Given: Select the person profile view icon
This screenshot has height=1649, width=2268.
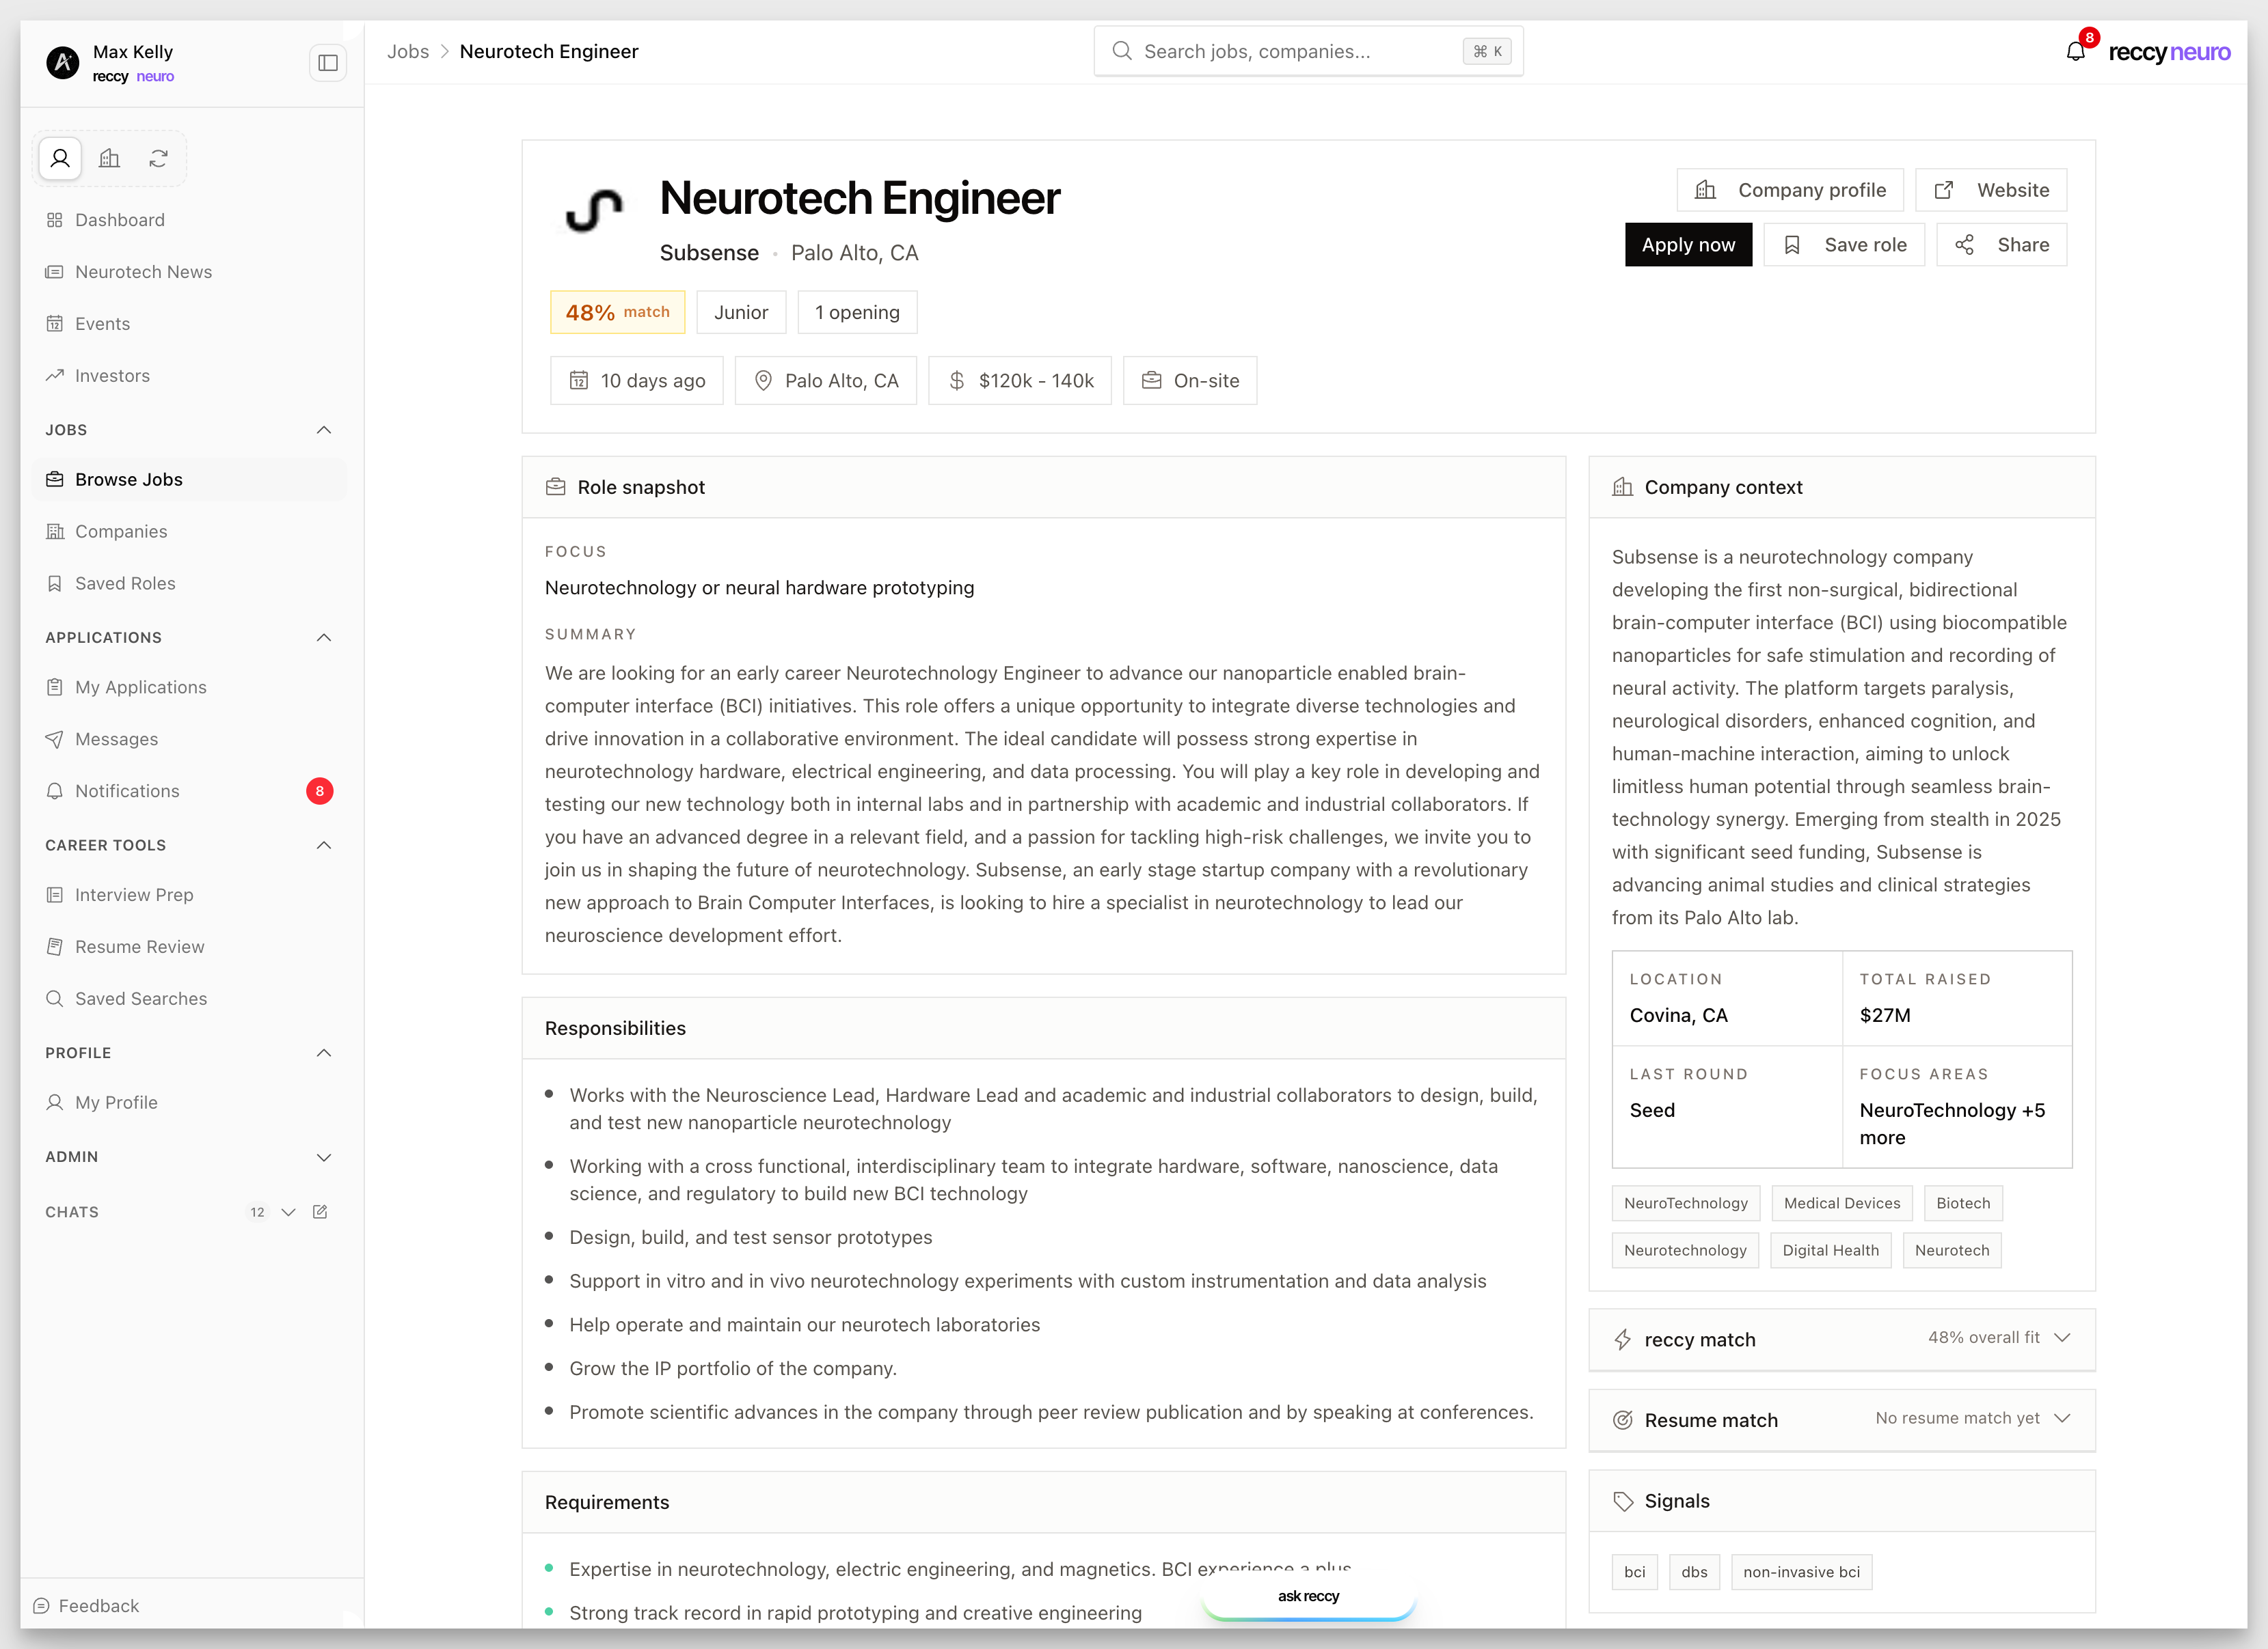Looking at the screenshot, I should (60, 158).
